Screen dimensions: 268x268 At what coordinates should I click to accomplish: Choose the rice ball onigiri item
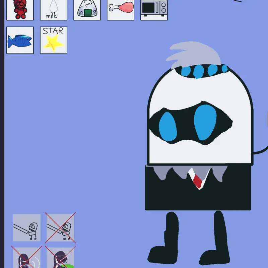[87, 10]
